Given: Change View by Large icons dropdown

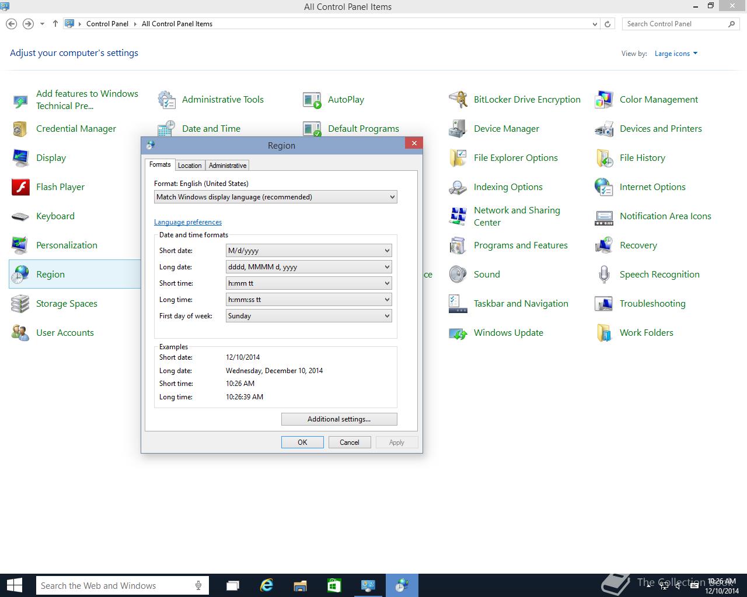Looking at the screenshot, I should [x=676, y=54].
